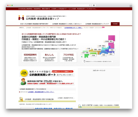The image size is (138, 117).
Task: Select the 関西・近畿 map region label
Action: (97, 50)
